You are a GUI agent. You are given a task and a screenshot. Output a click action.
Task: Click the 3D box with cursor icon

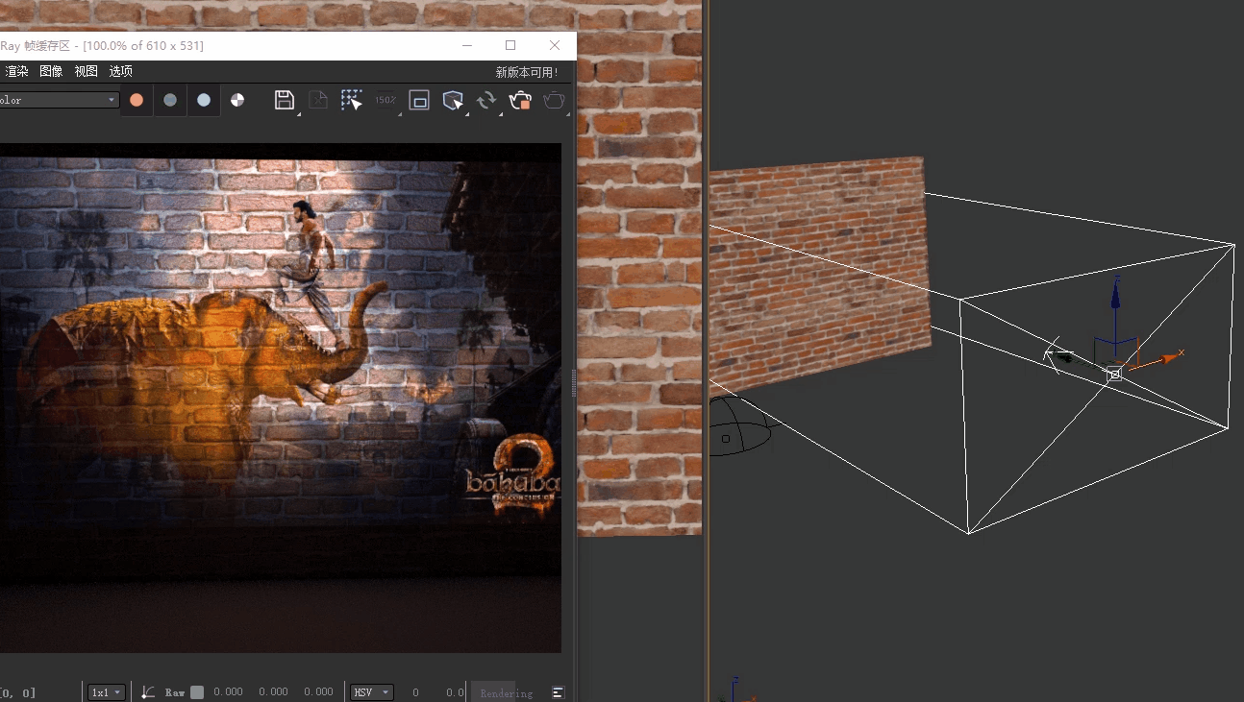point(453,100)
